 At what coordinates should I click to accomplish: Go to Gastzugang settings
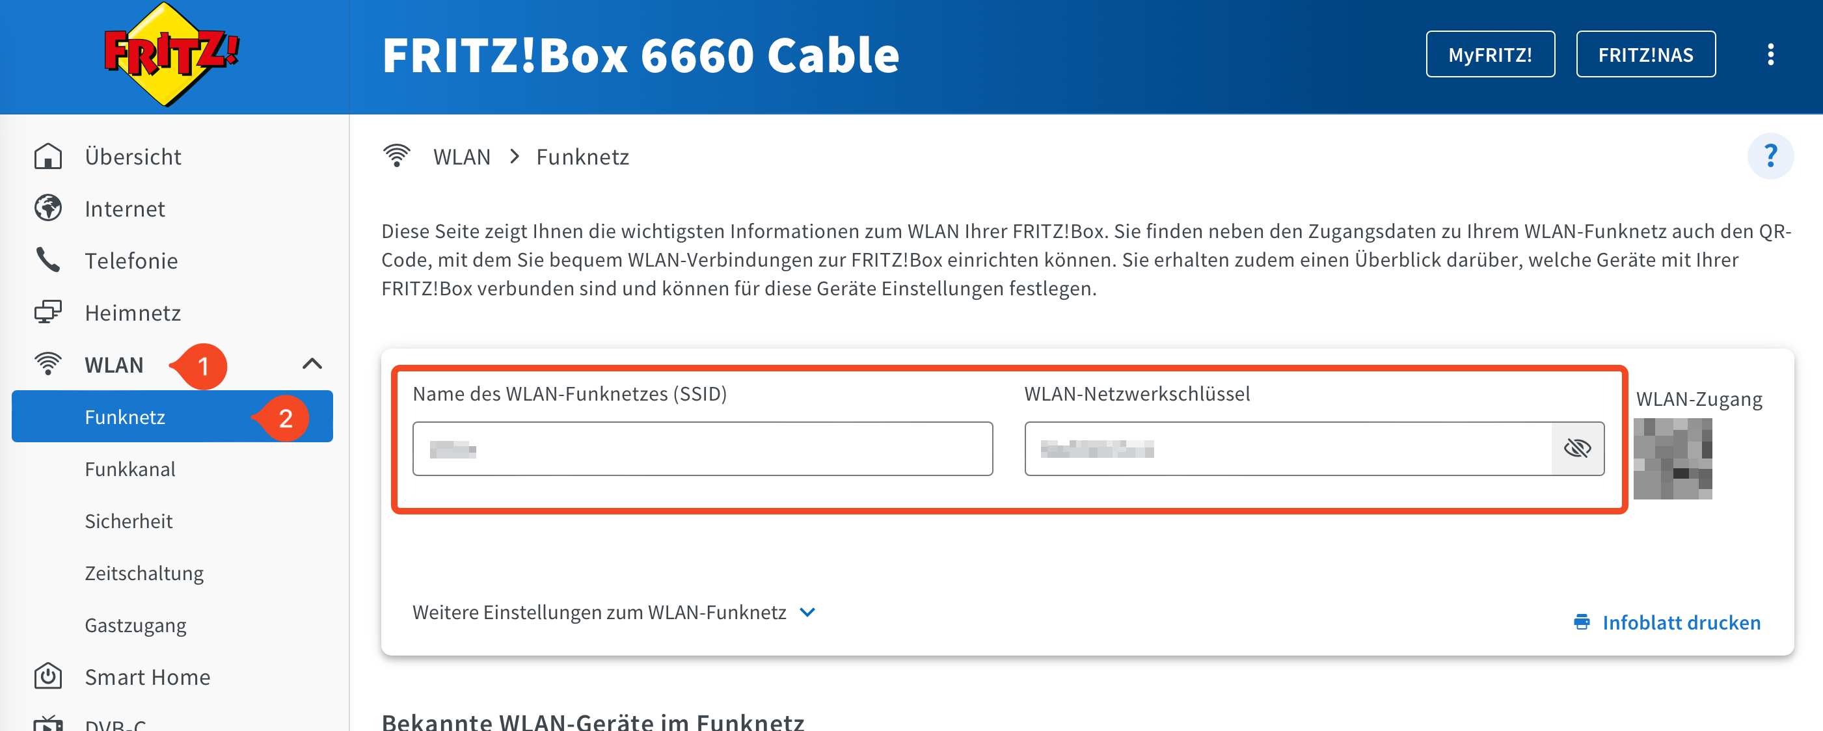point(136,626)
